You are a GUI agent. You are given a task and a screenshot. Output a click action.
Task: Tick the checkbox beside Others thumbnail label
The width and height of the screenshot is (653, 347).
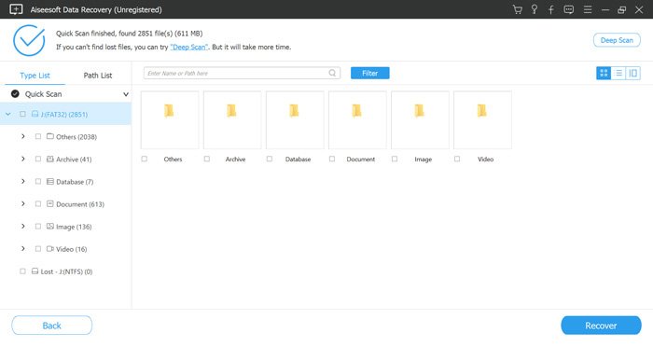click(x=144, y=159)
